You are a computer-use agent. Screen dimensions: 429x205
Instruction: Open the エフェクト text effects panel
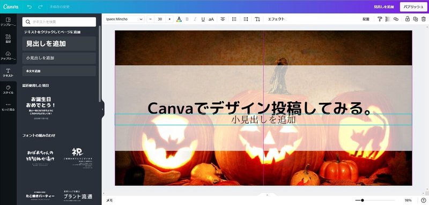(276, 19)
